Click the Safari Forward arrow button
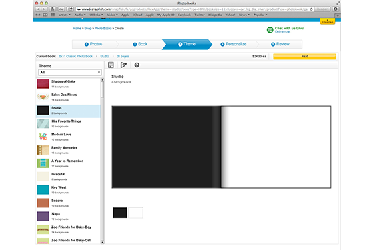377x250 pixels. coord(44,9)
